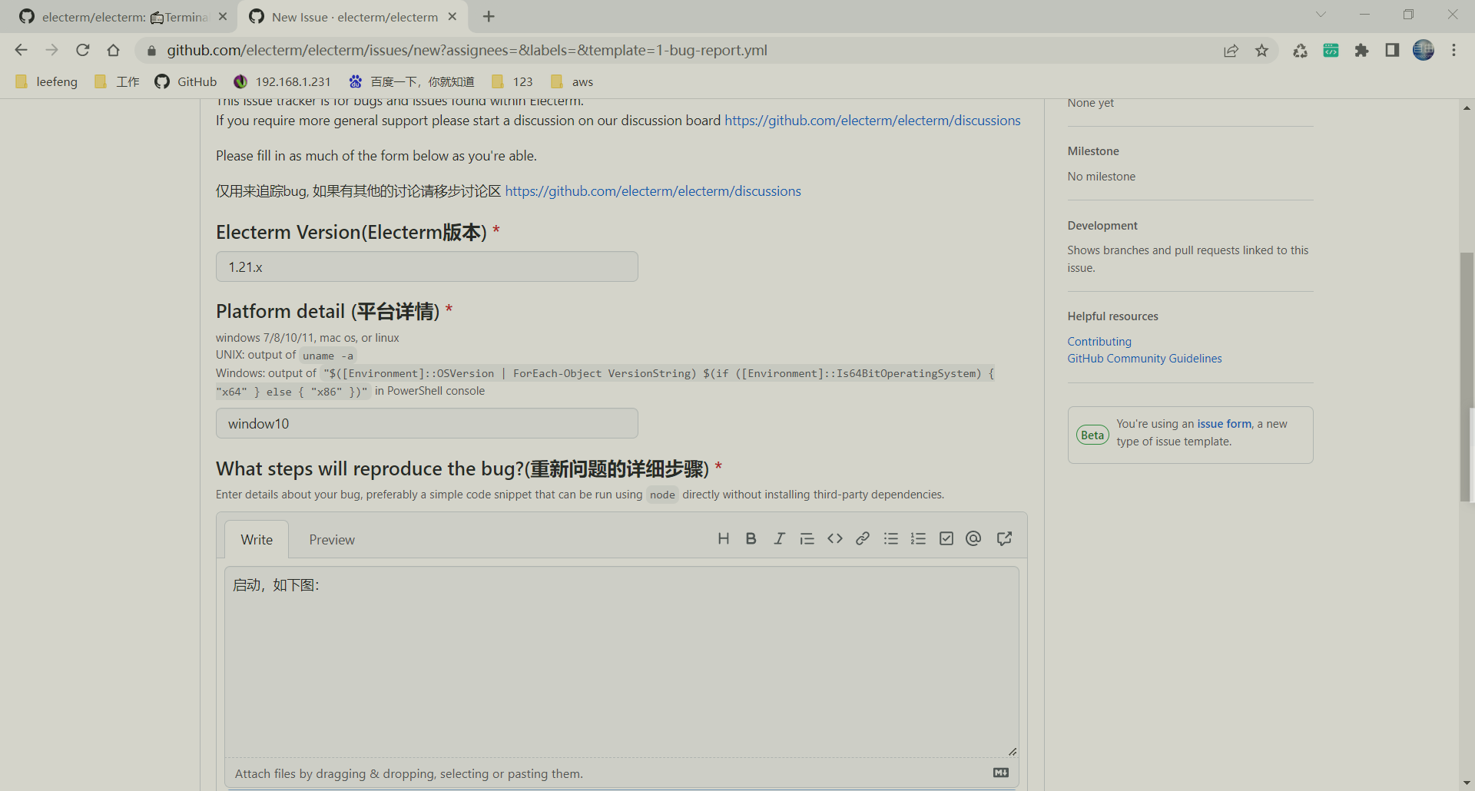Viewport: 1475px width, 791px height.
Task: Close the electerm/electerm repository tab
Action: [223, 16]
